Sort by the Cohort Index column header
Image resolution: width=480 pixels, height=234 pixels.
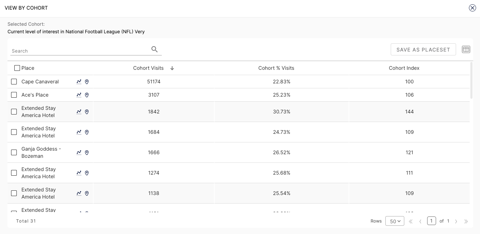pyautogui.click(x=404, y=68)
